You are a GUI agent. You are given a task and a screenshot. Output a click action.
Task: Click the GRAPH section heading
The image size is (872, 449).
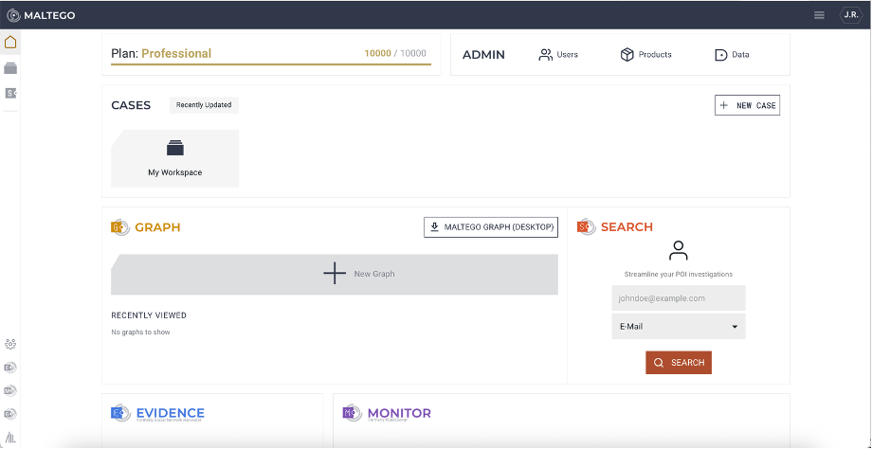(158, 226)
